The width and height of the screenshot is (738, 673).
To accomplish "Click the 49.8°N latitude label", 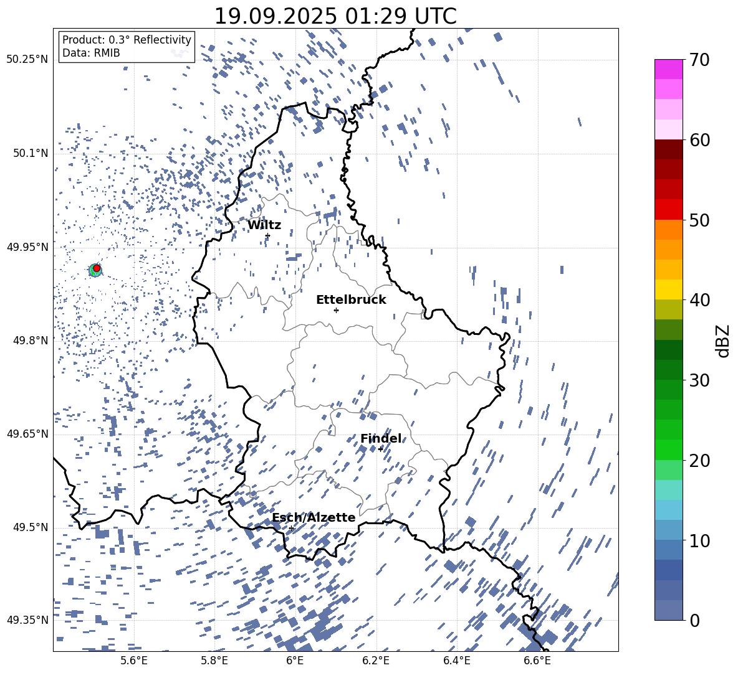I will pos(30,341).
